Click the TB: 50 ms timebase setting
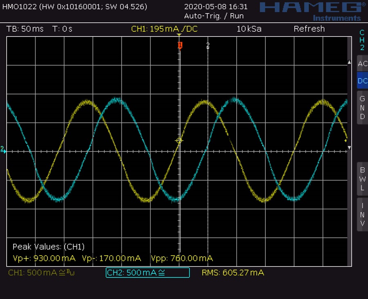Viewport: 368px width, 299px height. click(25, 29)
